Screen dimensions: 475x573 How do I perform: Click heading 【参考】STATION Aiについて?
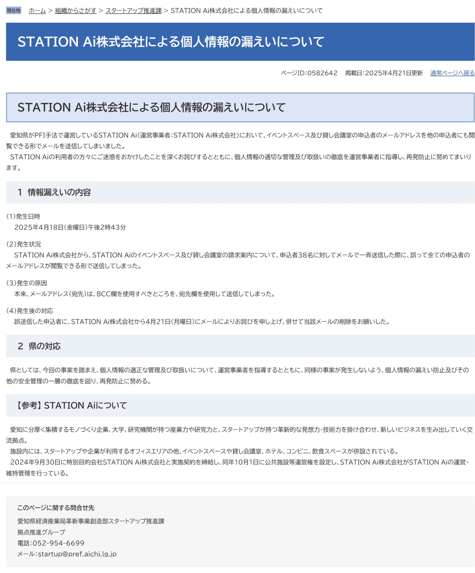[240, 405]
